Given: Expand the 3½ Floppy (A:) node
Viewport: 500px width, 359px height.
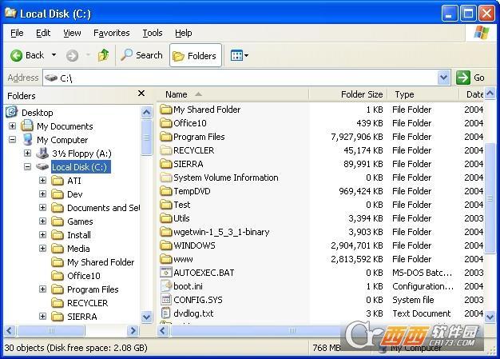Looking at the screenshot, I should point(27,154).
